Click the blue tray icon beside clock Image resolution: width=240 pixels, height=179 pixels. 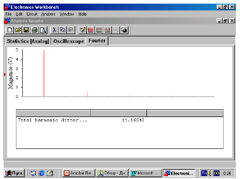216,173
